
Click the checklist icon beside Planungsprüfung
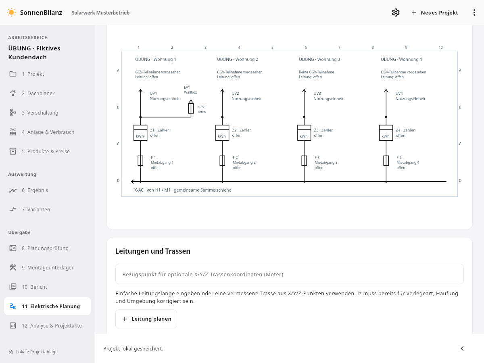[13, 248]
